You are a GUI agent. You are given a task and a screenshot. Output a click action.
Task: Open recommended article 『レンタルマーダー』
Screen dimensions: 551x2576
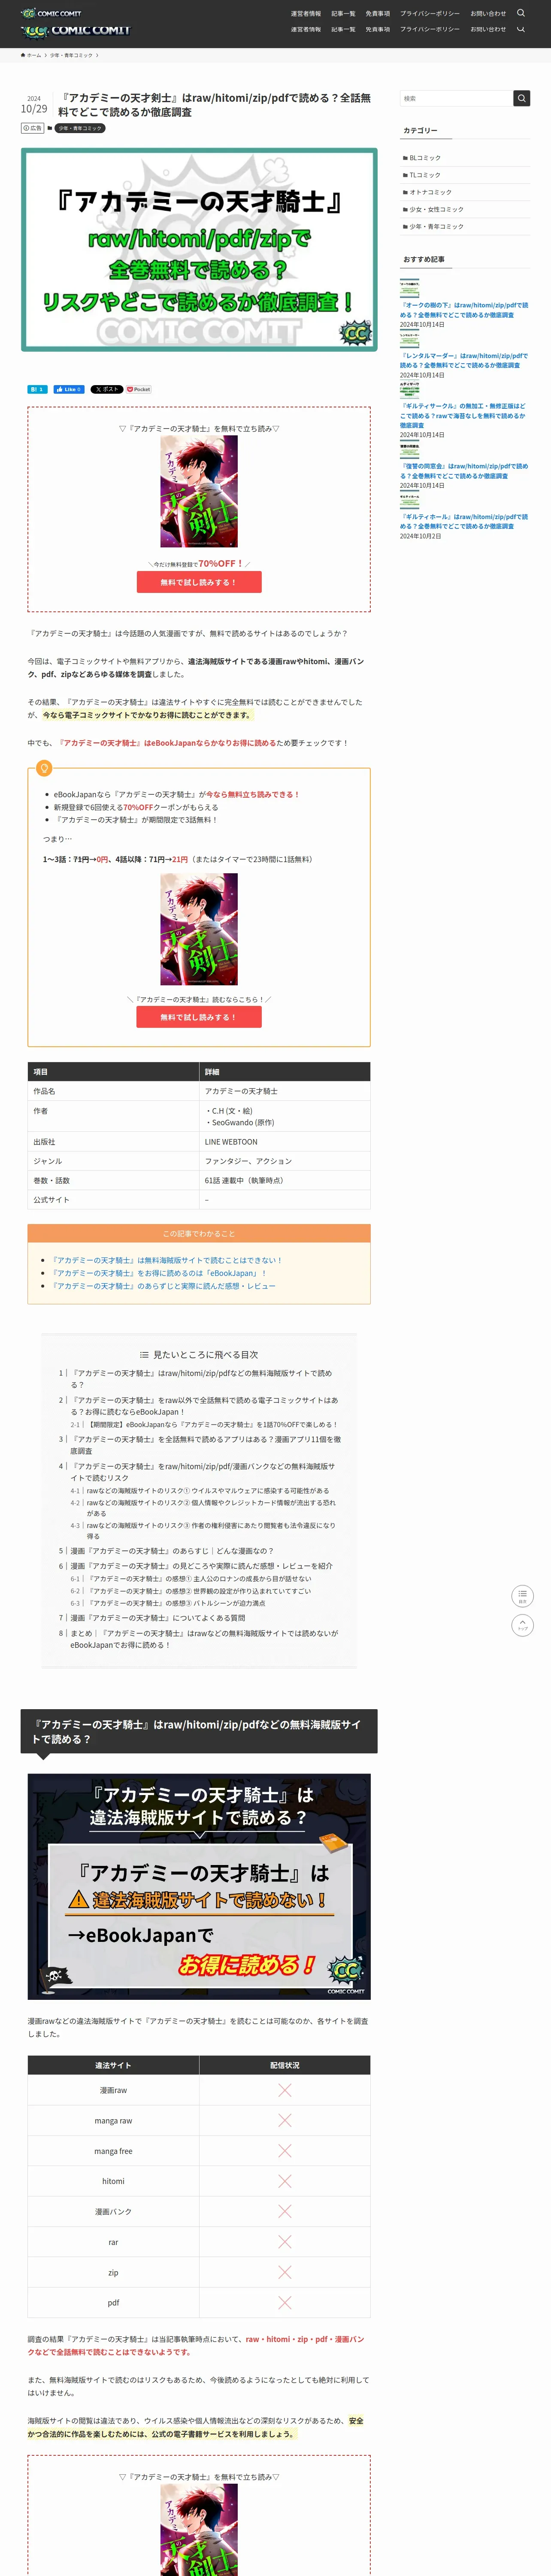point(464,360)
